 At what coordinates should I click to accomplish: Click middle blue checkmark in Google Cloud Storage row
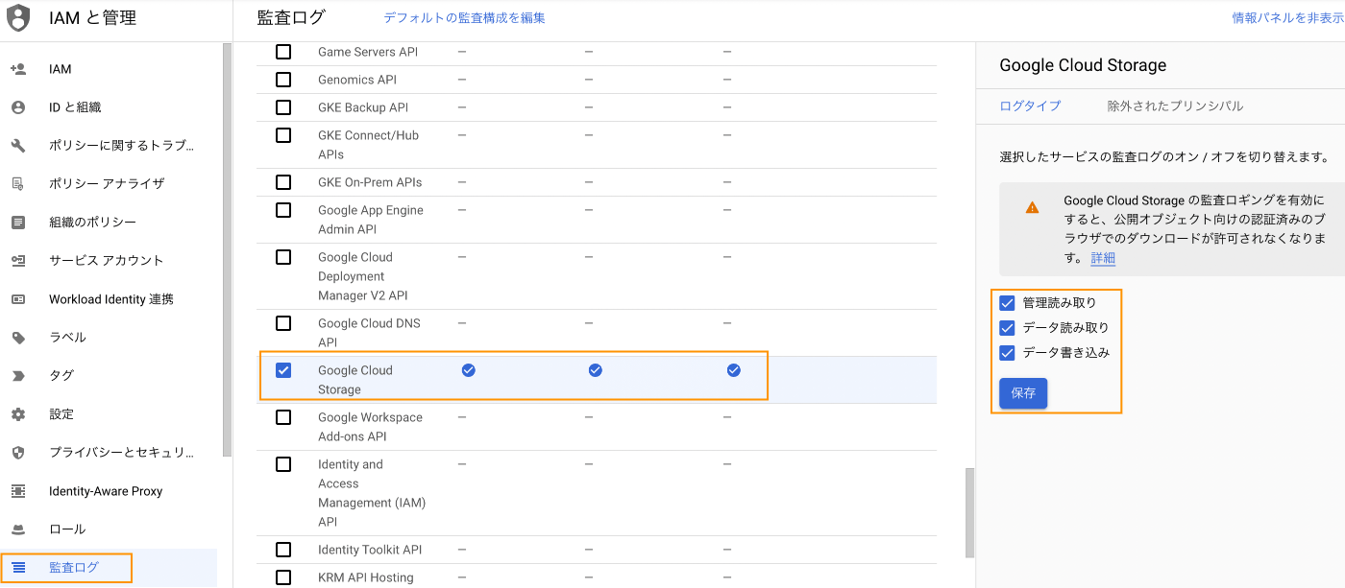pos(596,370)
